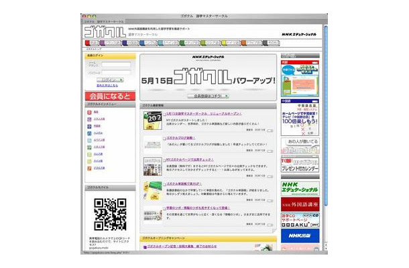The image size is (409, 268).
Task: Open the light green ロシア語 icon in main menu
Action: [x=89, y=155]
